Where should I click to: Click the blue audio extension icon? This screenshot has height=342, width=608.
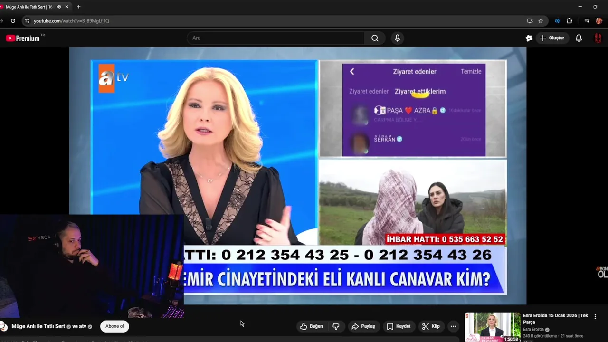557,21
